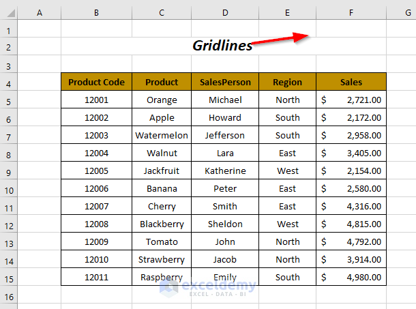
Task: Click the Product Code header cell
Action: (96, 82)
